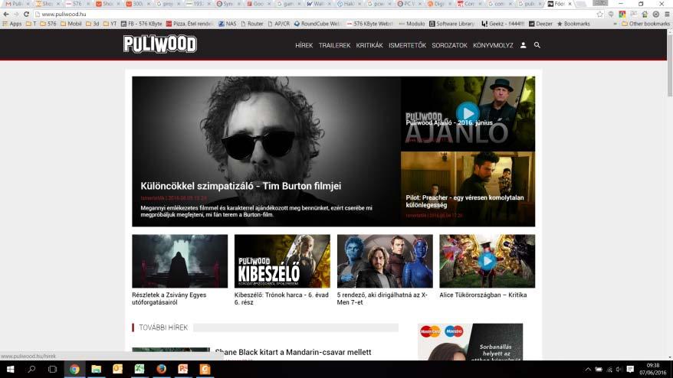The height and width of the screenshot is (378, 673).
Task: Open the 576 bookmarks folder
Action: [48, 24]
